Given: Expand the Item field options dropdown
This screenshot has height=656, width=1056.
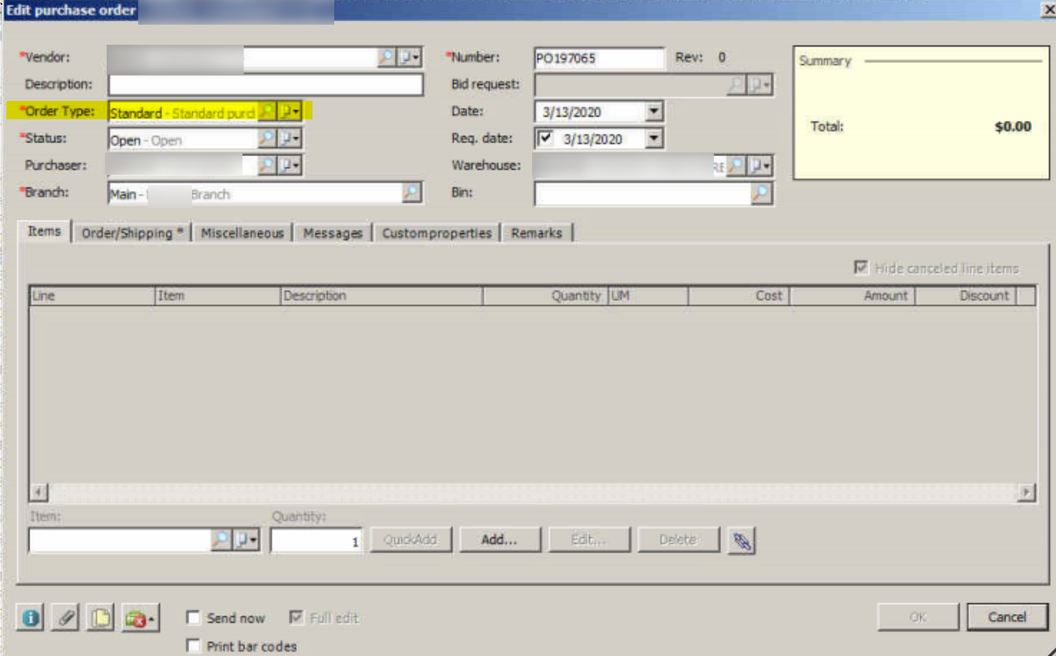Looking at the screenshot, I should point(246,540).
